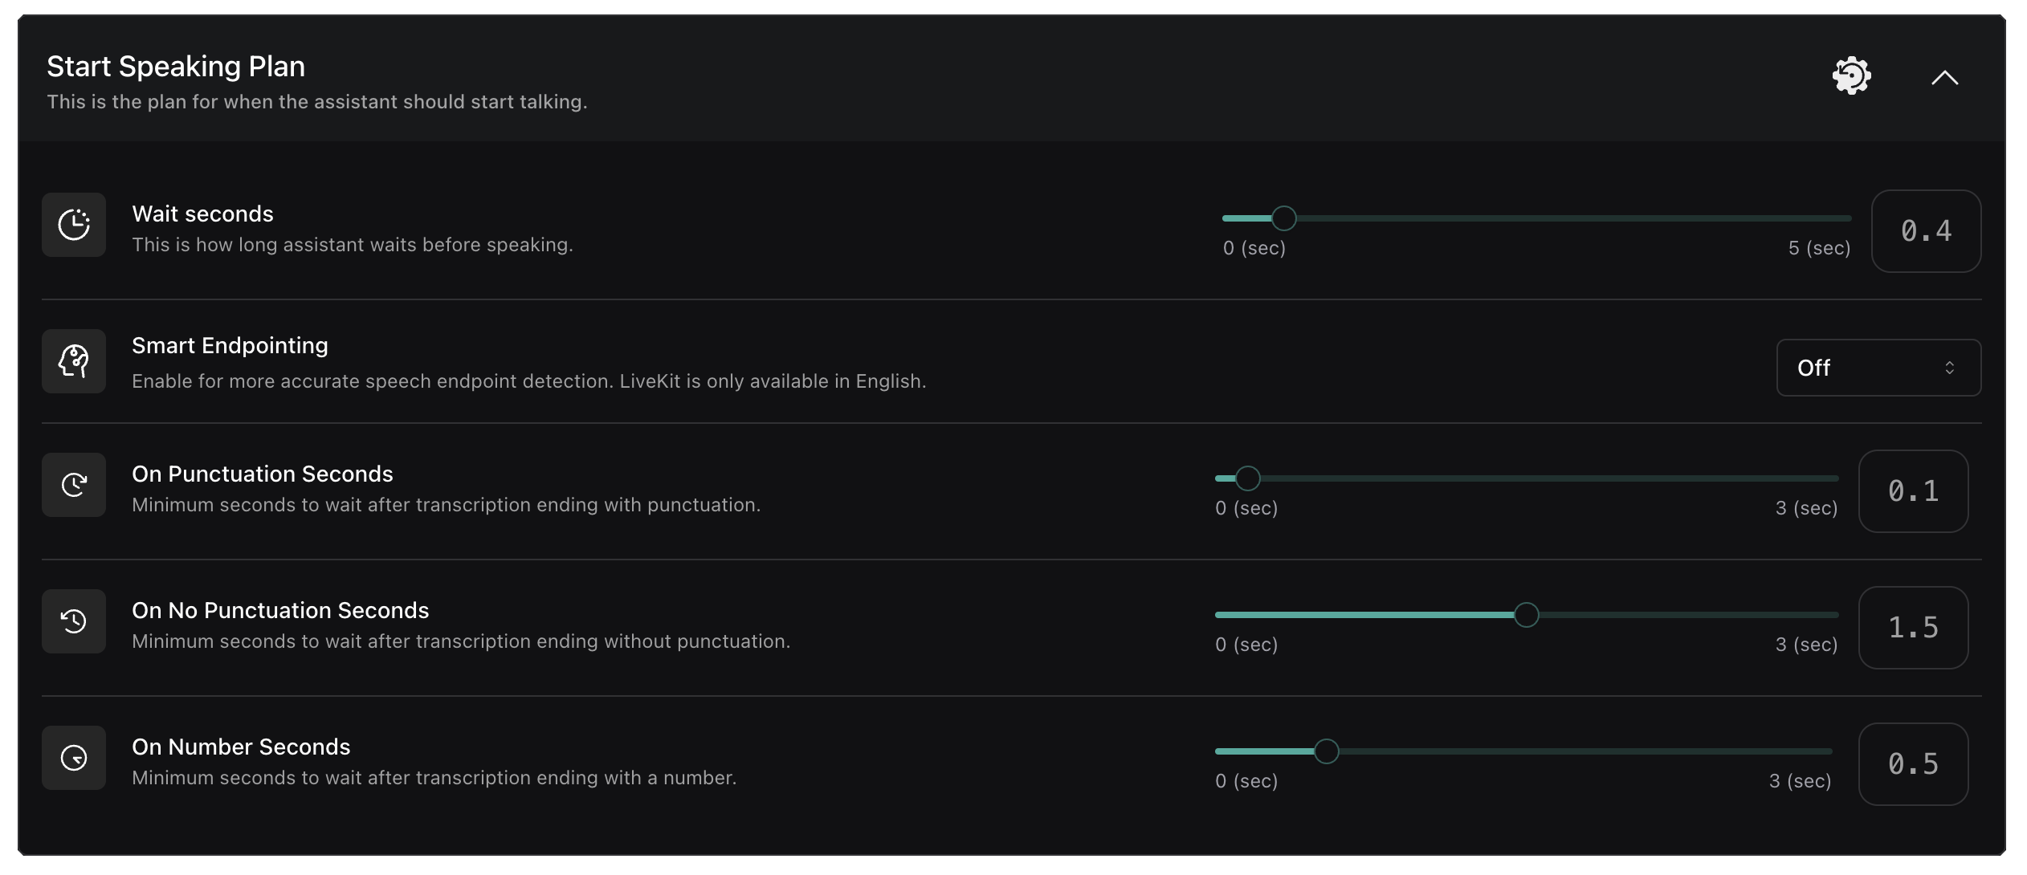This screenshot has height=875, width=2027.
Task: Click the On No Punctuation Seconds slider handle
Action: tap(1526, 615)
